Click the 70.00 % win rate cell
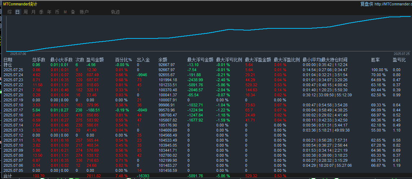This screenshot has height=179, width=412. pyautogui.click(x=378, y=75)
